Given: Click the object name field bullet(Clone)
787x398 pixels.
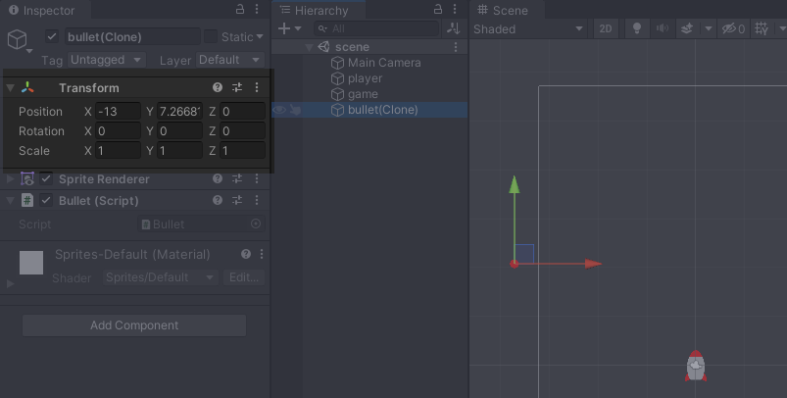Looking at the screenshot, I should 132,36.
